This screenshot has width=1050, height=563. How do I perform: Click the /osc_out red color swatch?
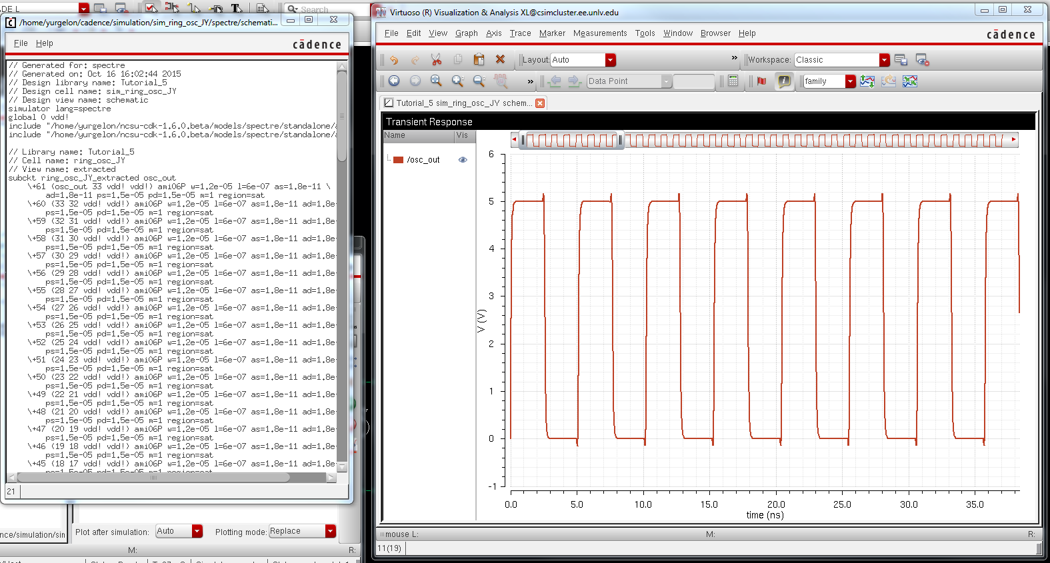(x=398, y=160)
